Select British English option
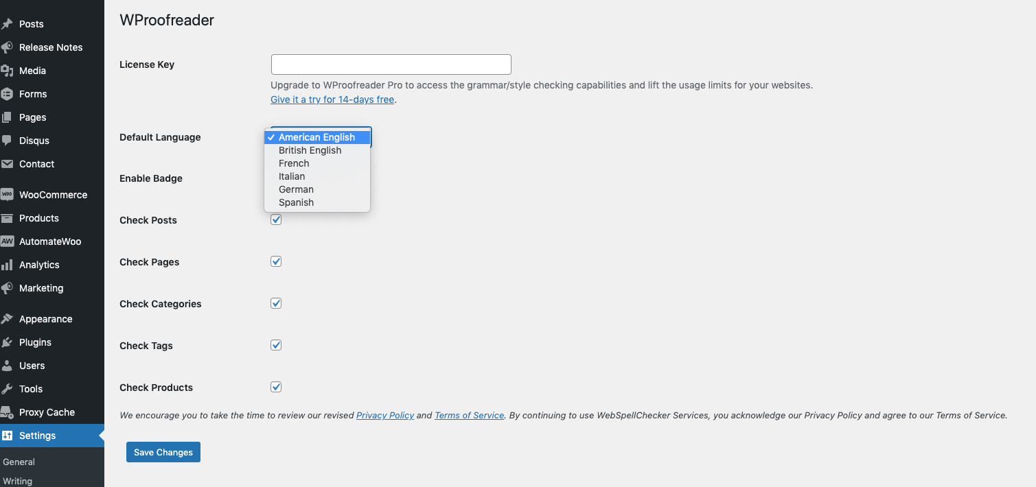This screenshot has width=1036, height=487. (x=317, y=150)
